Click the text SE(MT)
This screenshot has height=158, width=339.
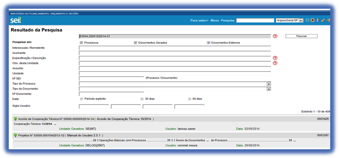click(x=91, y=129)
